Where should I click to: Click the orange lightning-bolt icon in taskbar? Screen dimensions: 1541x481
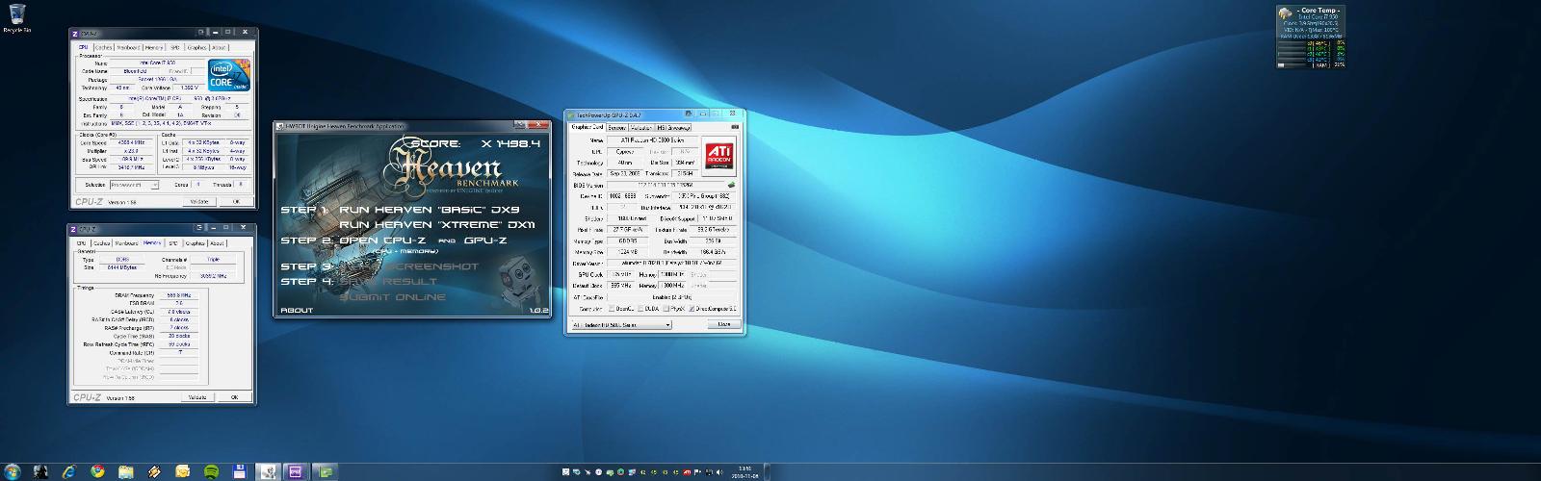click(x=154, y=472)
